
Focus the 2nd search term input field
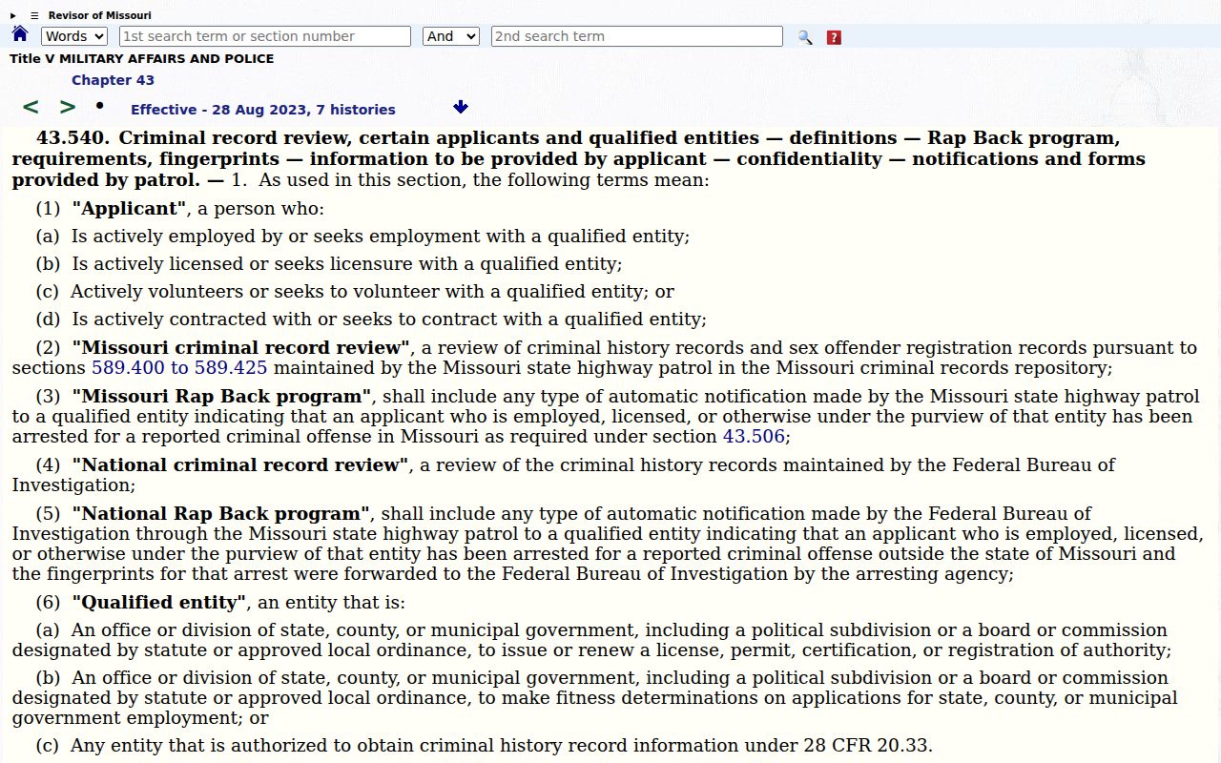(x=637, y=36)
